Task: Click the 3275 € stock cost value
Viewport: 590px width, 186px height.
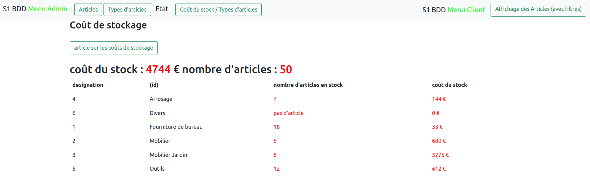Action: 440,155
